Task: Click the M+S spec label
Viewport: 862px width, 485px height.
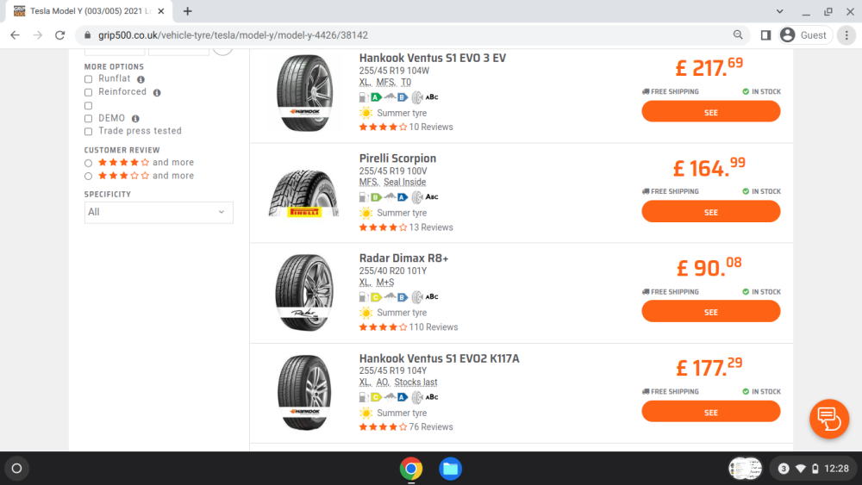Action: [x=384, y=283]
